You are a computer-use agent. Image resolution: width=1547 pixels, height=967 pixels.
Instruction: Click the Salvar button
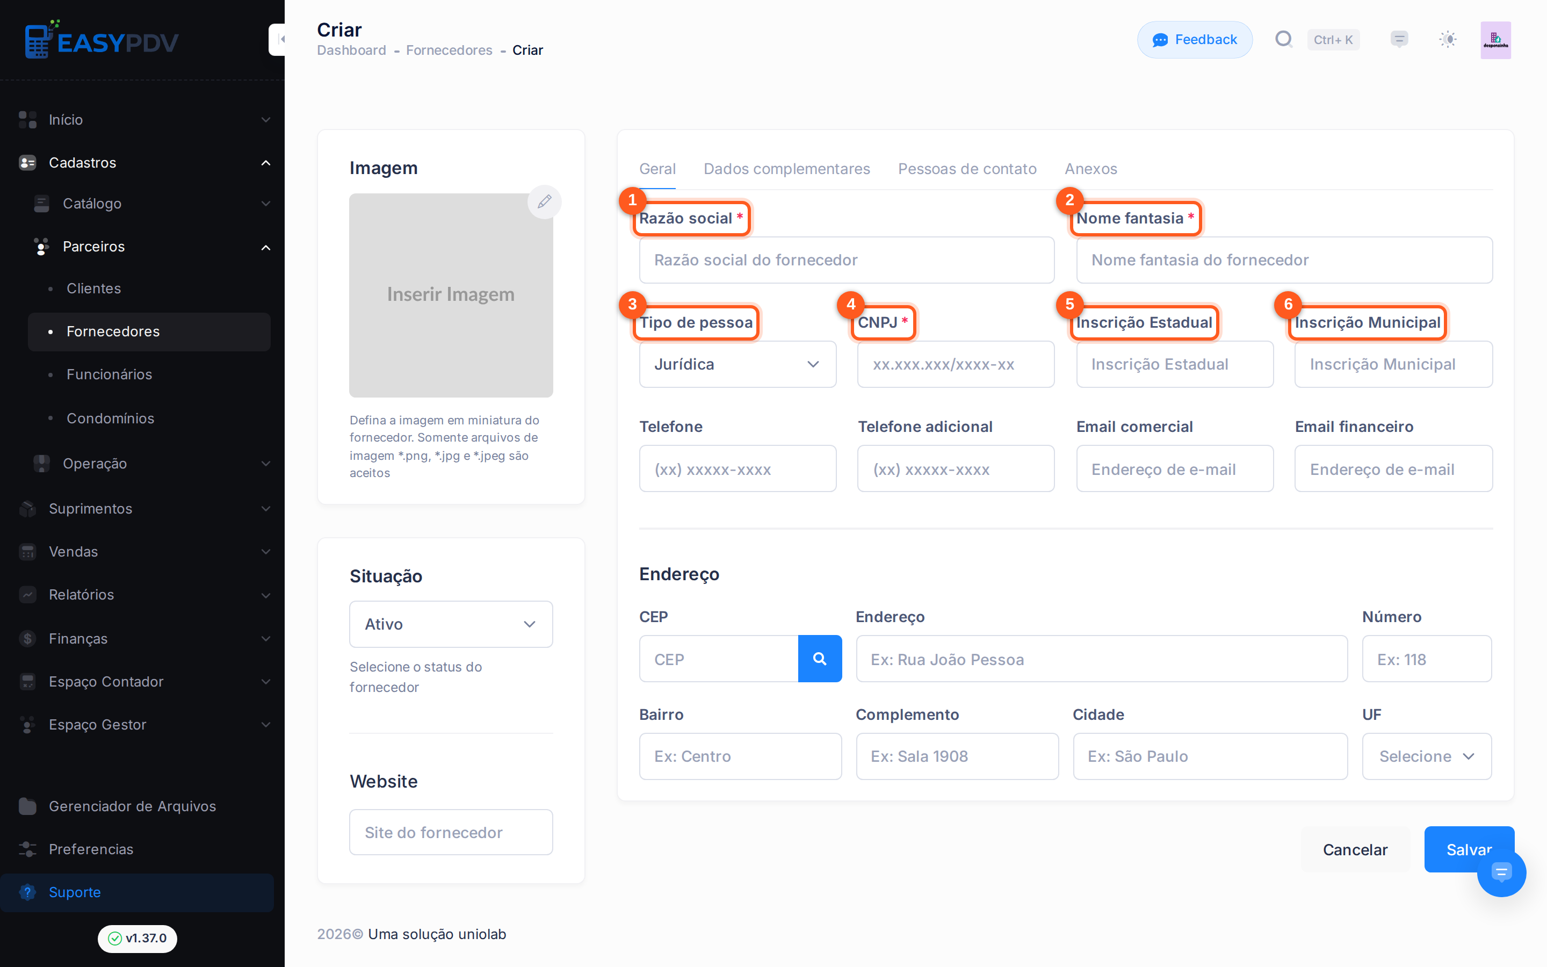click(x=1469, y=849)
